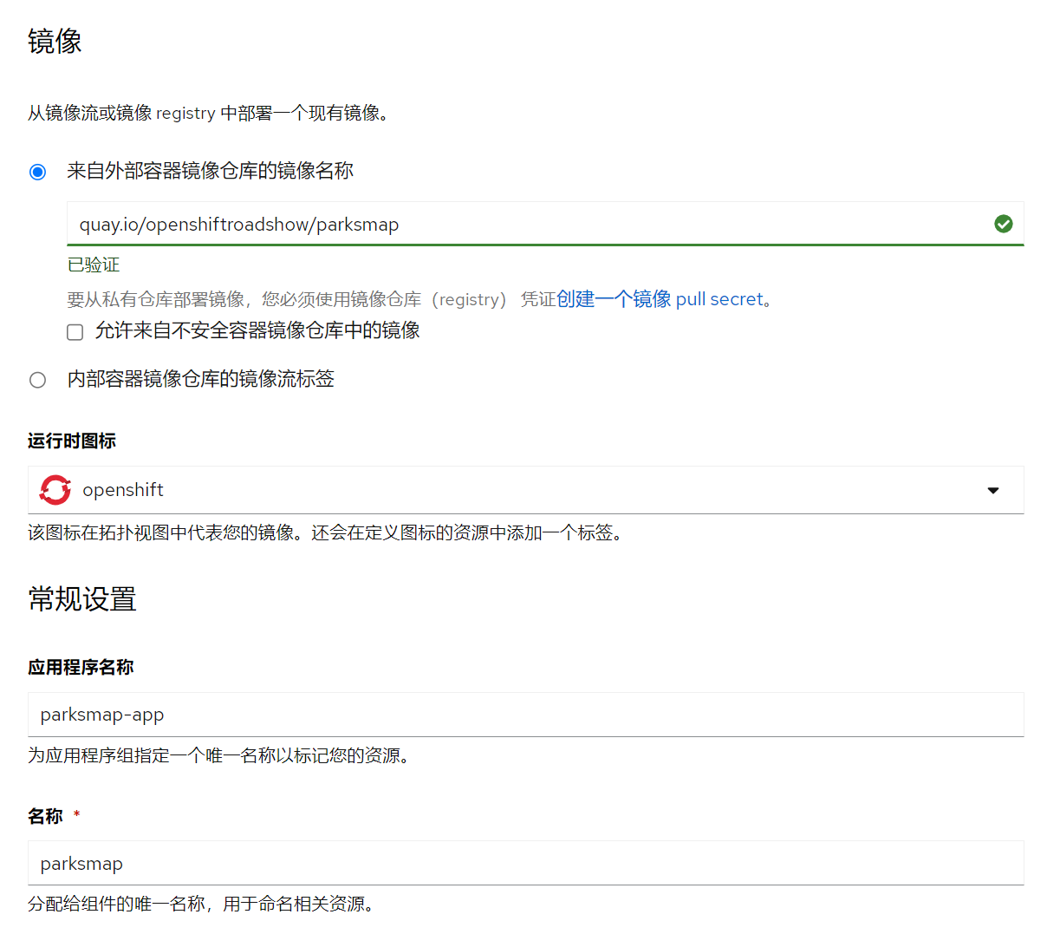Toggle the insecure registry images checkbox

click(75, 331)
